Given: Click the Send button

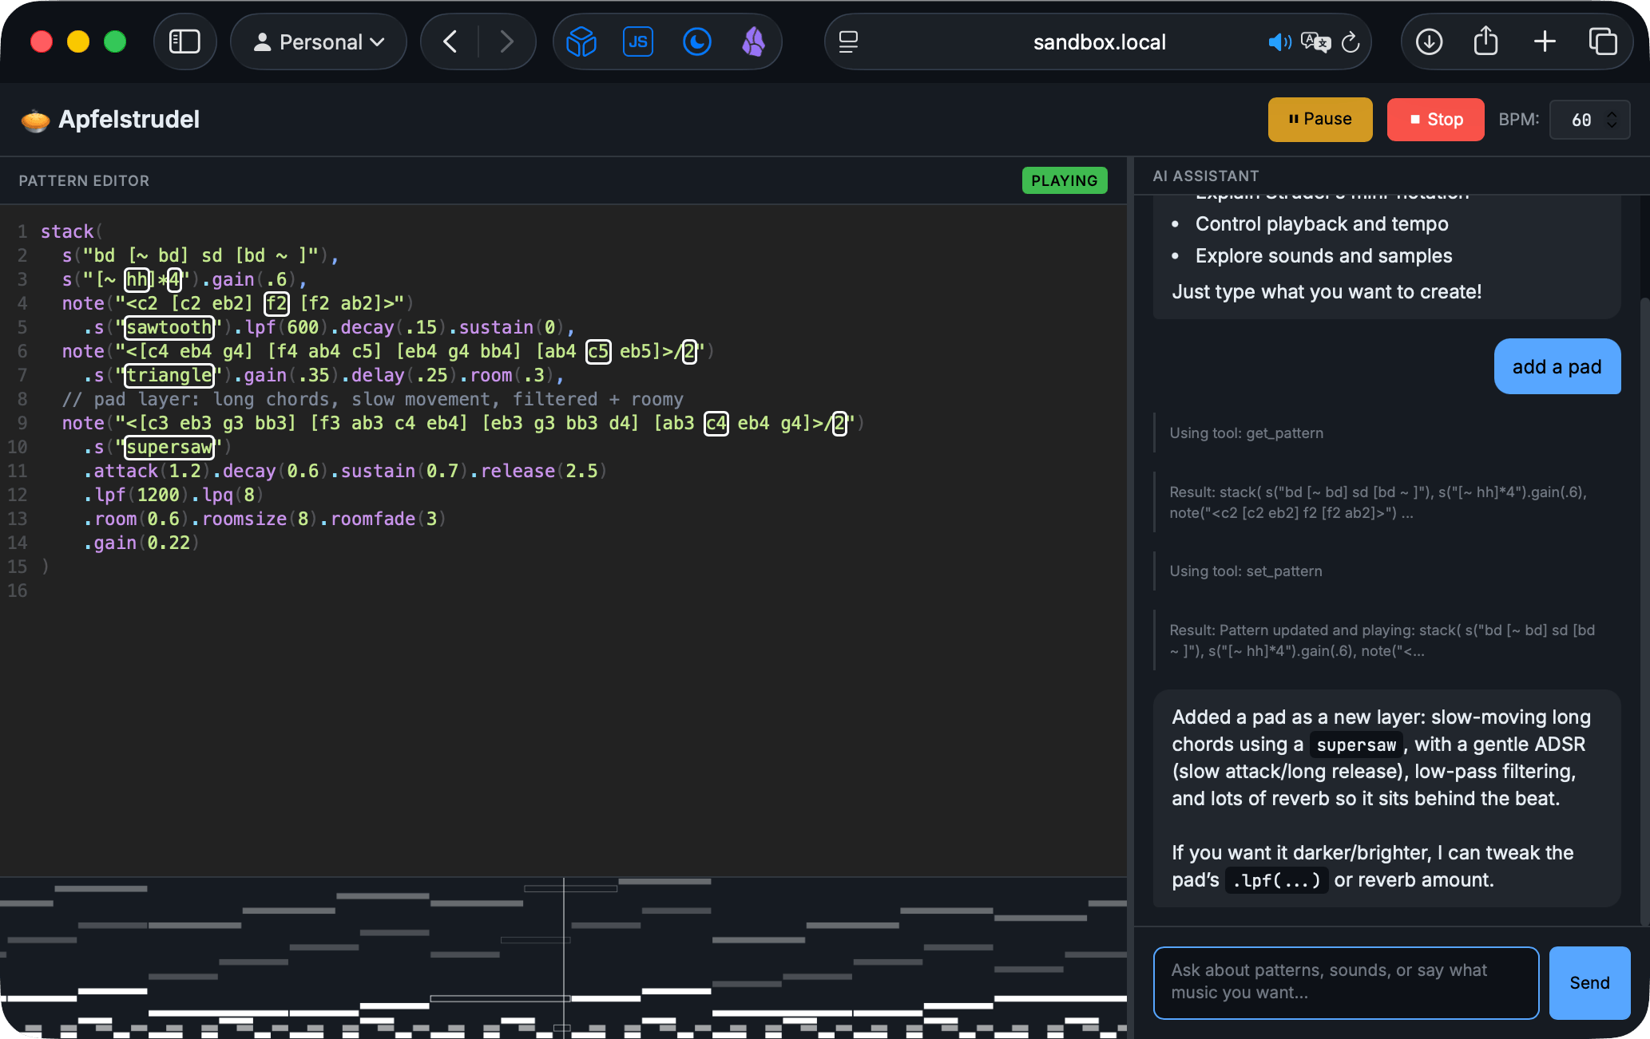Looking at the screenshot, I should 1589,982.
